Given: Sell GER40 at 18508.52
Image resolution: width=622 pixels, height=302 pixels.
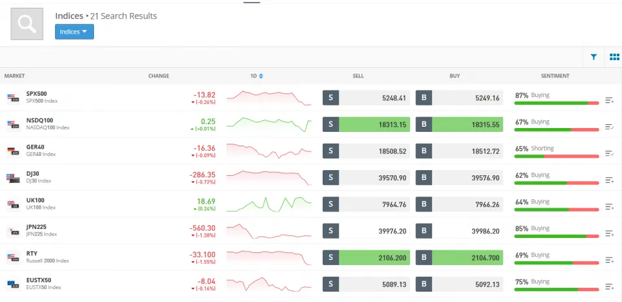Looking at the screenshot, I should pos(366,151).
